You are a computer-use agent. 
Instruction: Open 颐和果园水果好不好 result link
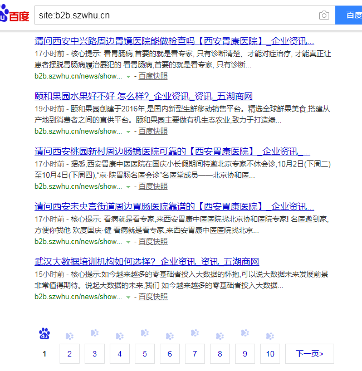(x=144, y=96)
